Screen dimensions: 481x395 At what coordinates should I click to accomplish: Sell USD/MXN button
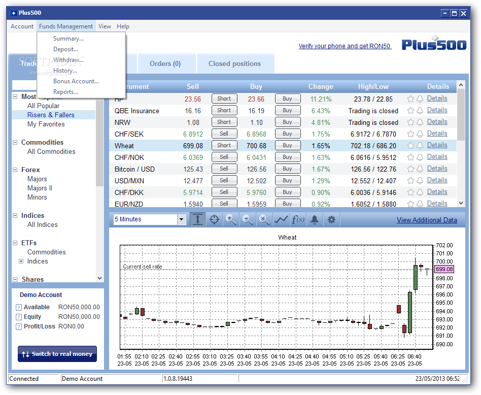[x=224, y=180]
